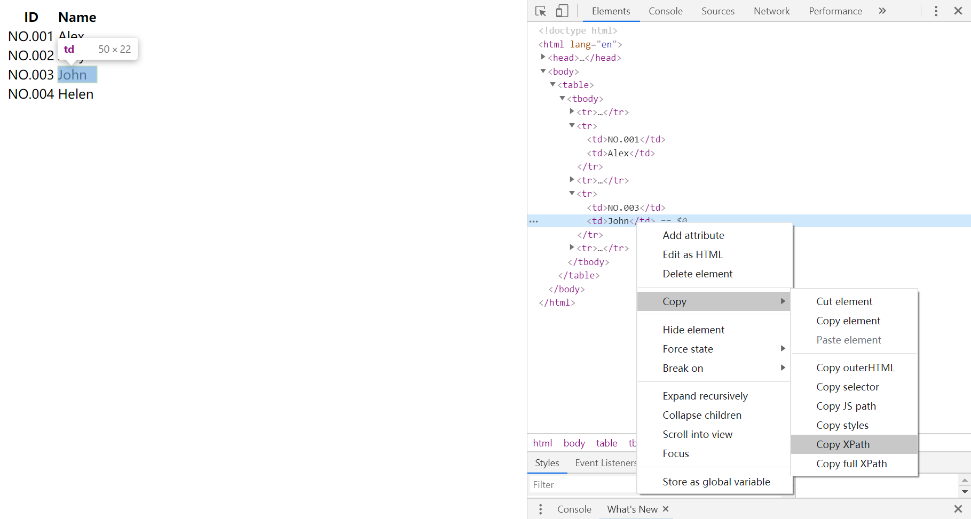Switch to the Elements tab
This screenshot has height=519, width=971.
611,11
